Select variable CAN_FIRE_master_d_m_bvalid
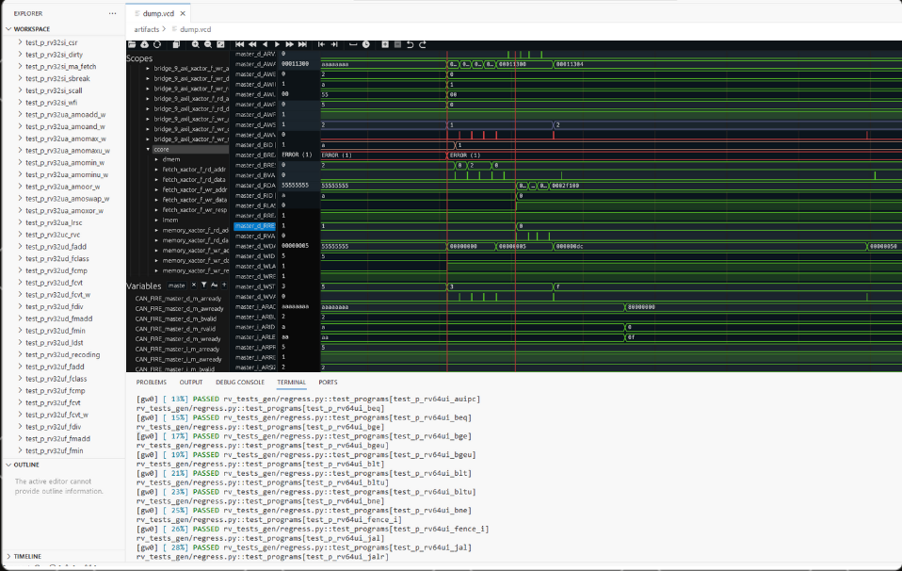The width and height of the screenshot is (902, 571). click(x=176, y=318)
